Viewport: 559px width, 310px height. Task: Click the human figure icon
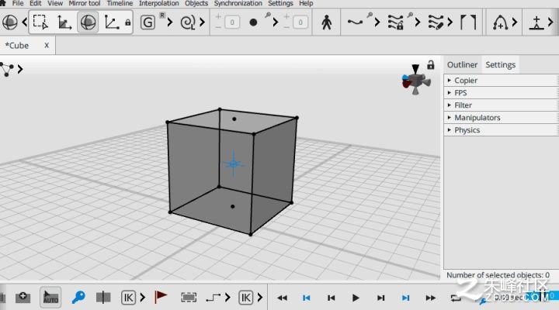[x=326, y=22]
